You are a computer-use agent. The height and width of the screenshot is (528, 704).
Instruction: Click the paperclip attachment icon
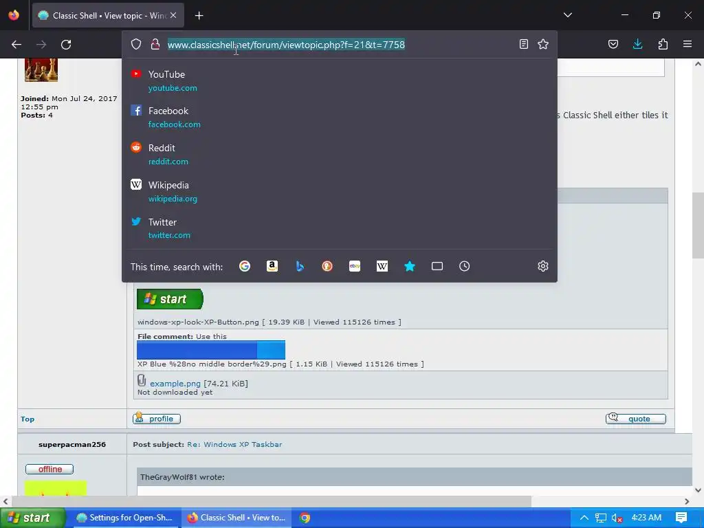pos(142,380)
